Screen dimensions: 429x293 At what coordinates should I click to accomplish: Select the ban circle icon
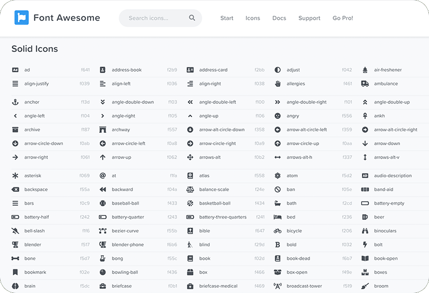tap(277, 190)
